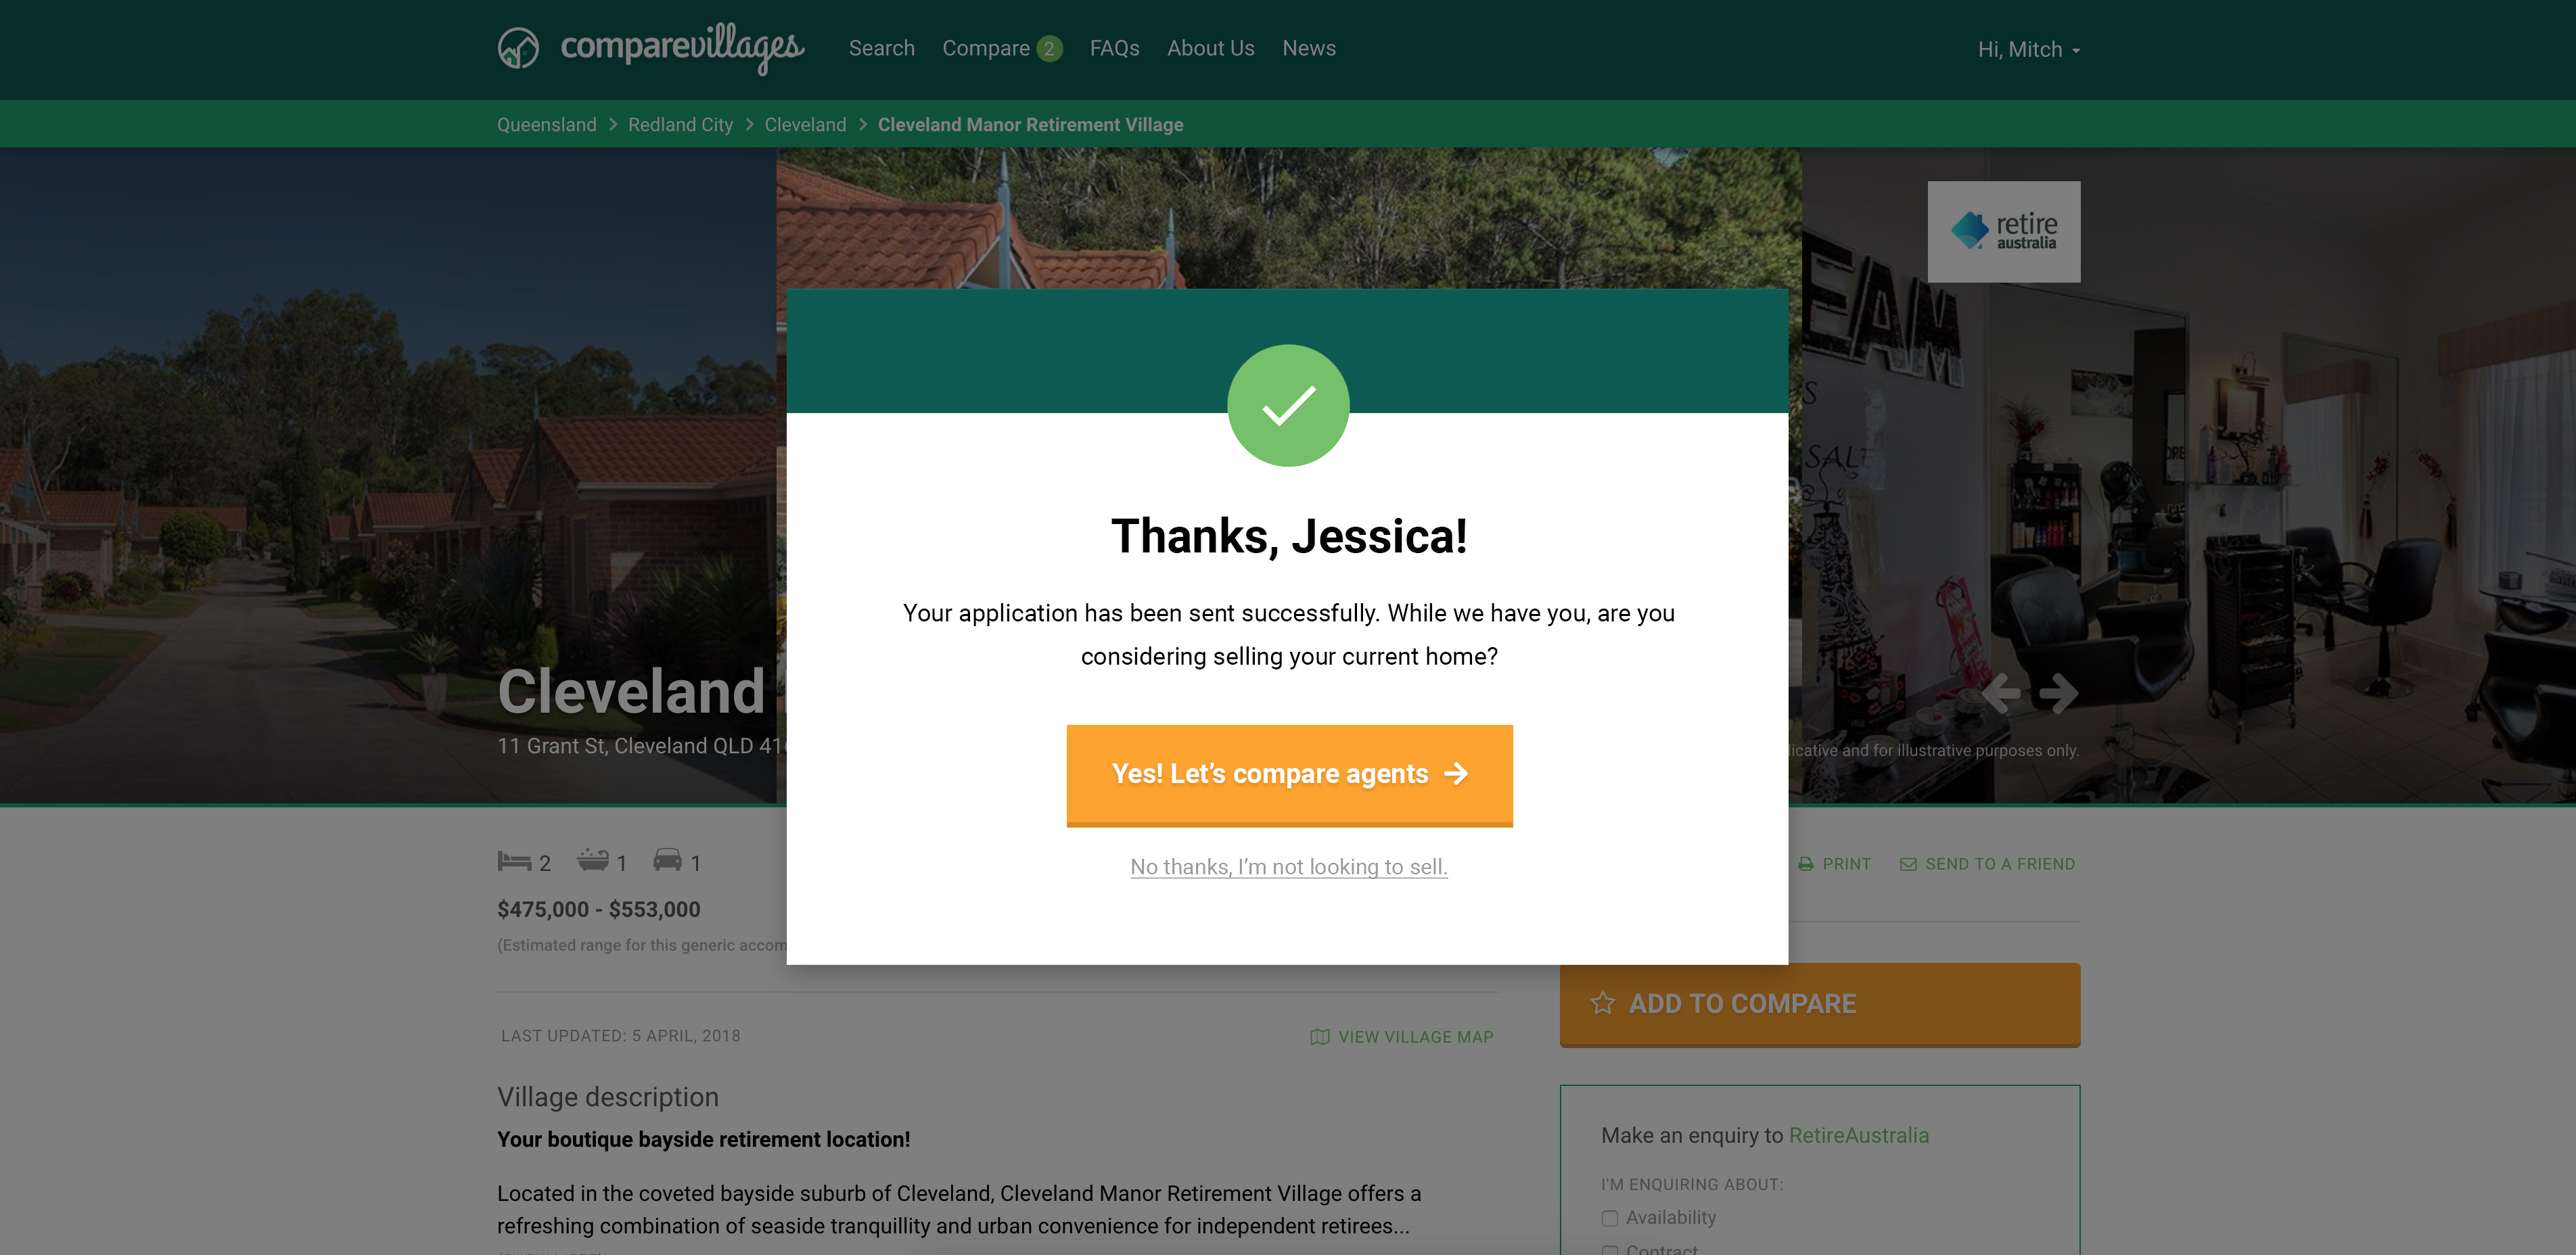Decline with No thanks, not looking to sell

point(1289,868)
